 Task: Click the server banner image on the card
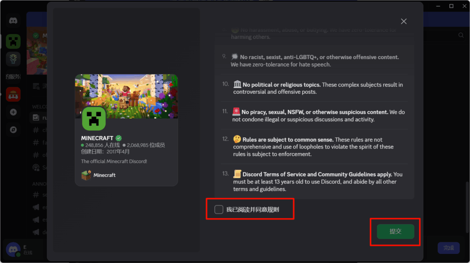tap(126, 96)
